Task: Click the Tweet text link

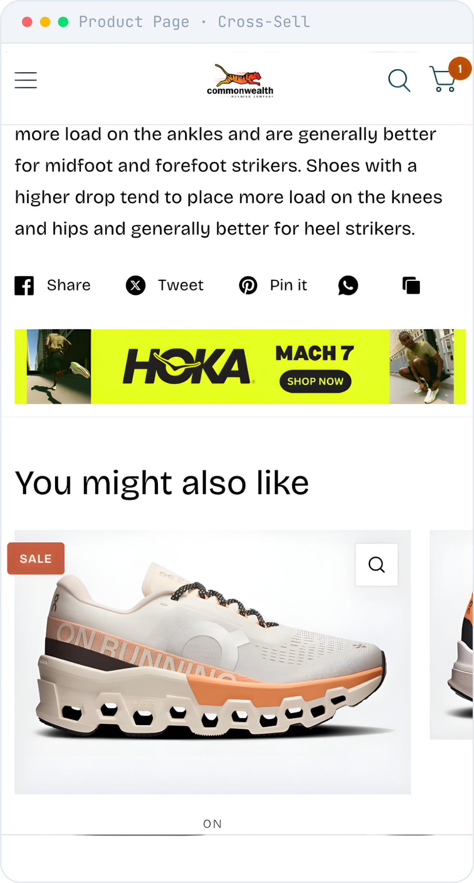Action: [x=181, y=285]
